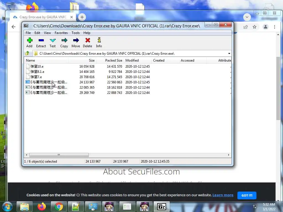Close the Crazy Error.exe browser tab
This screenshot has height=212, width=283.
pyautogui.click(x=72, y=17)
